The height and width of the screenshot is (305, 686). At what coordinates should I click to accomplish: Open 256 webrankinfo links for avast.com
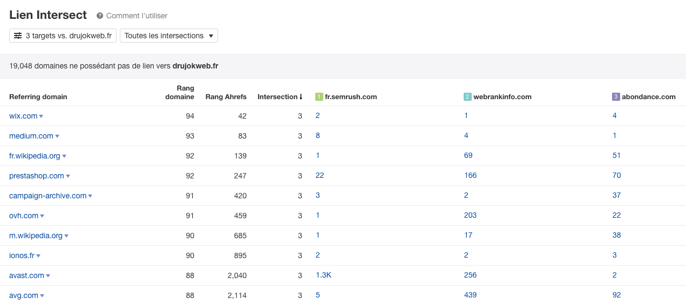pos(470,275)
